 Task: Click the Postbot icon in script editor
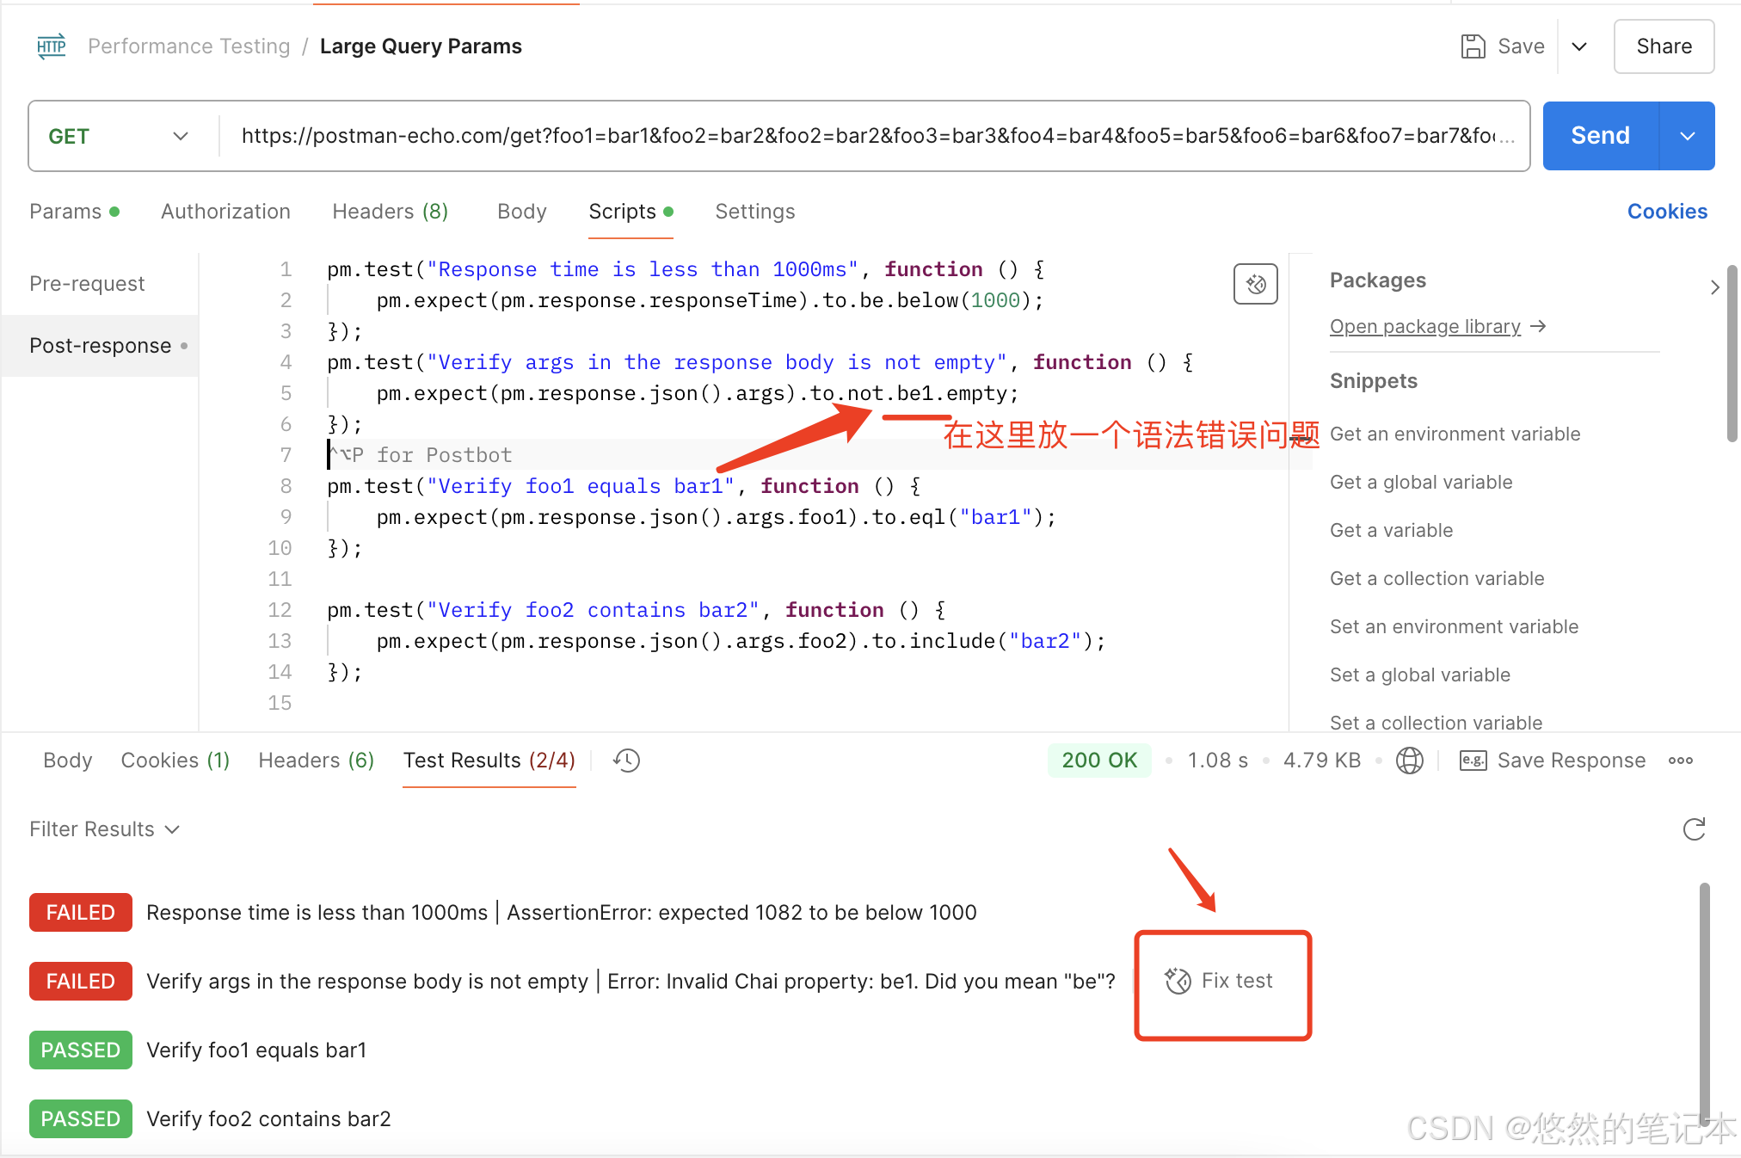1255,284
